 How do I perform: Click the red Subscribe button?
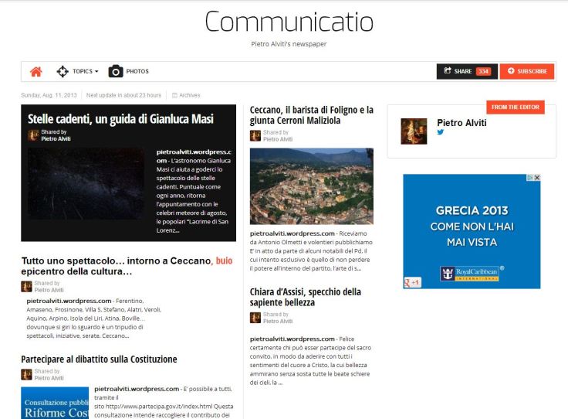click(527, 71)
